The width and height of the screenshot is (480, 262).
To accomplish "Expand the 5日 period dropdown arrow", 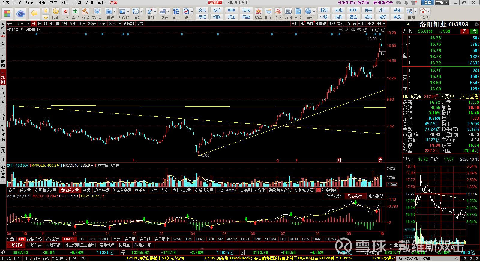I will click(x=28, y=24).
